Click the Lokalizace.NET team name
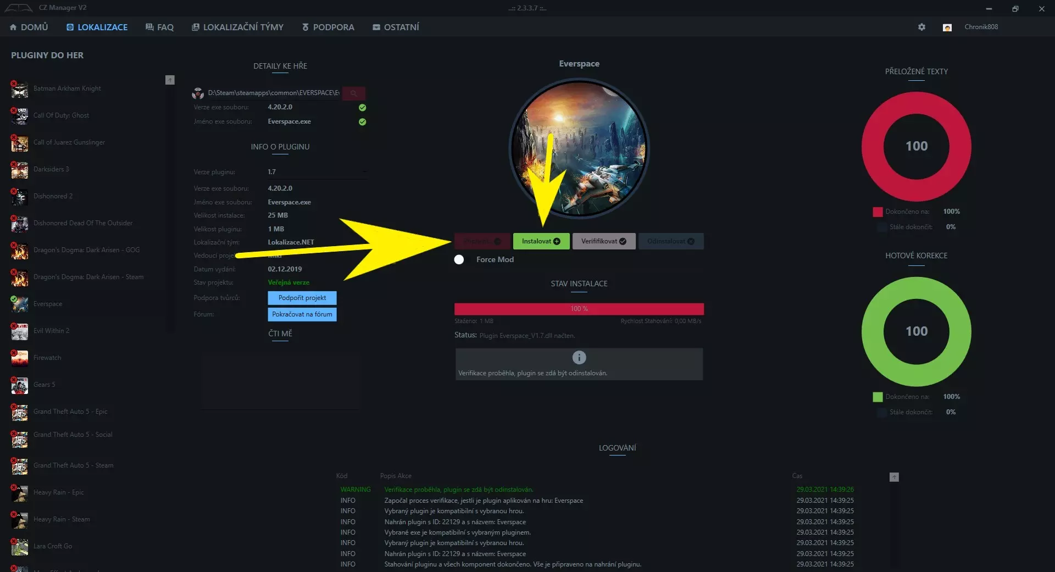Viewport: 1055px width, 572px height. click(291, 242)
